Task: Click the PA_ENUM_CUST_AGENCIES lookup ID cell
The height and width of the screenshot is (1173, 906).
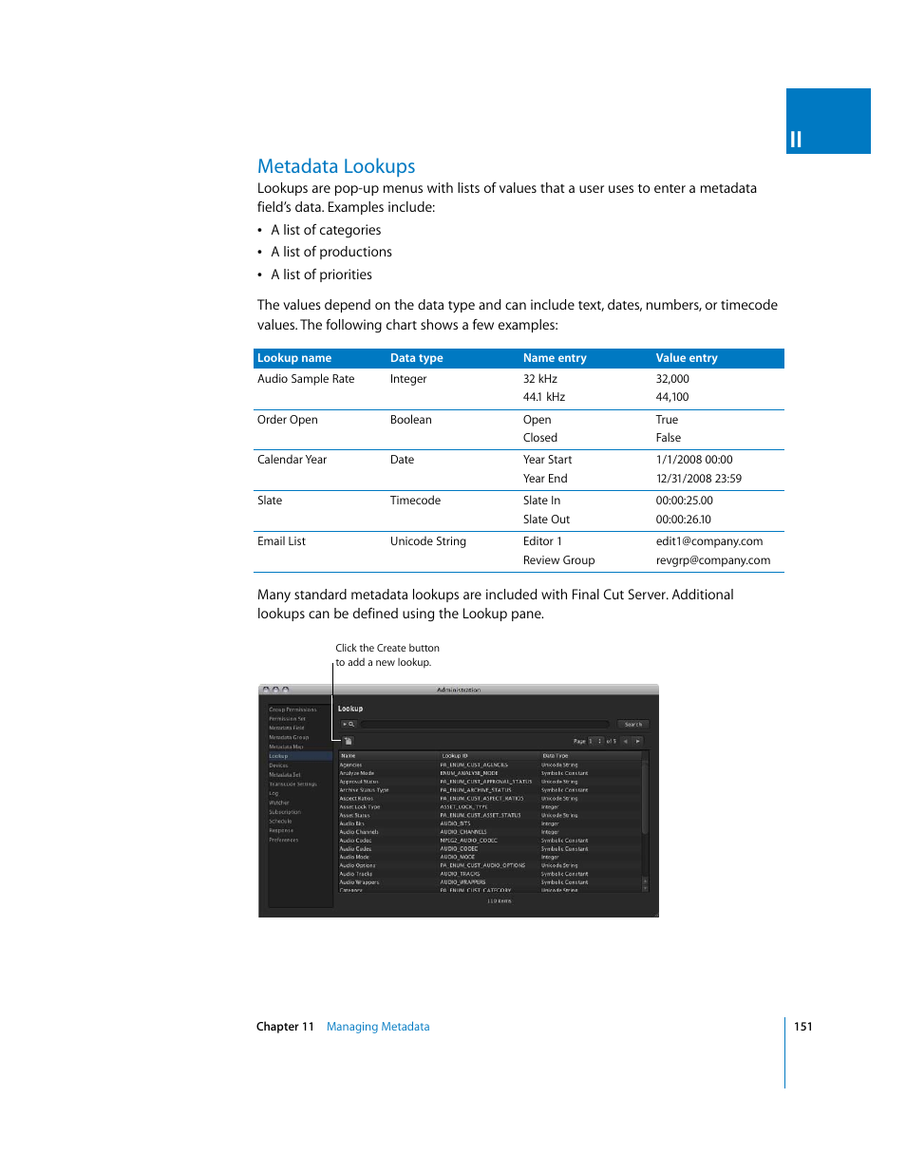Action: click(x=474, y=765)
